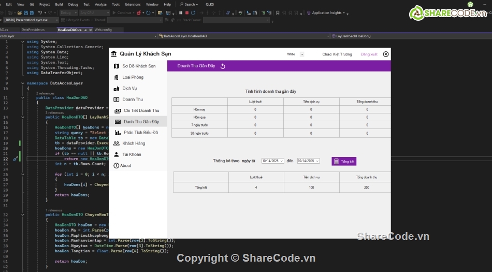This screenshot has height=272, width=492.
Task: Click the Tổng kết button
Action: click(344, 162)
